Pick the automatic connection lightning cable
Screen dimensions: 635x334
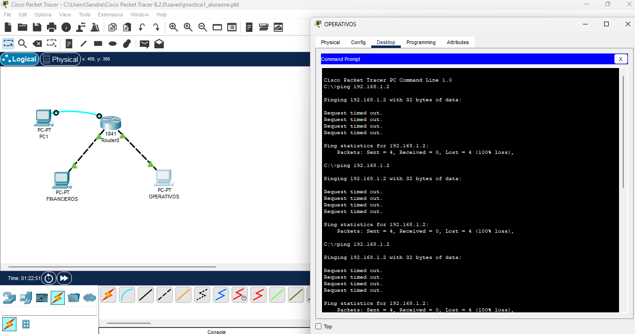click(x=108, y=295)
